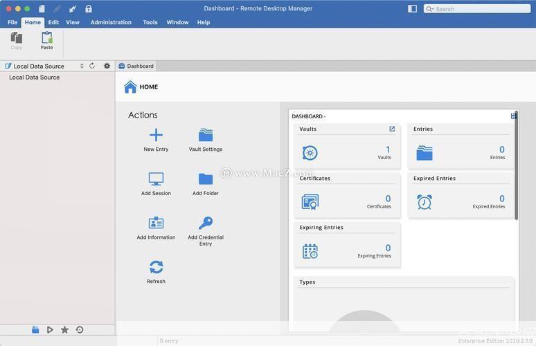Click the data source refresh arrow icon
Viewport: 536px width, 346px height.
tap(92, 66)
